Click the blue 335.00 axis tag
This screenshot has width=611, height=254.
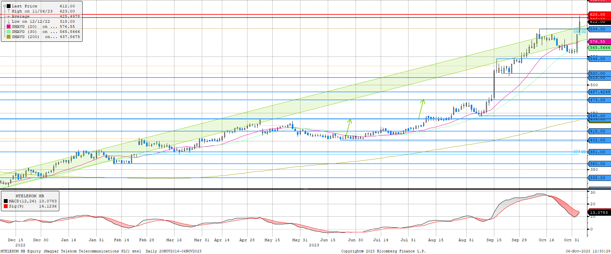pos(599,178)
